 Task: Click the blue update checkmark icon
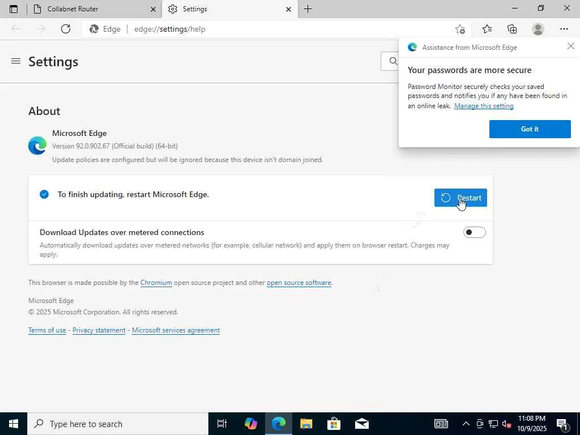click(44, 194)
